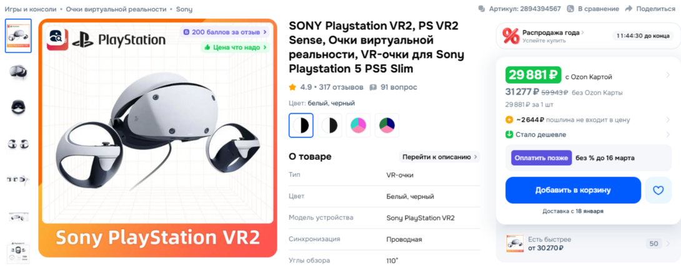Select the second product thumbnail image
Image resolution: width=681 pixels, height=268 pixels.
point(18,72)
